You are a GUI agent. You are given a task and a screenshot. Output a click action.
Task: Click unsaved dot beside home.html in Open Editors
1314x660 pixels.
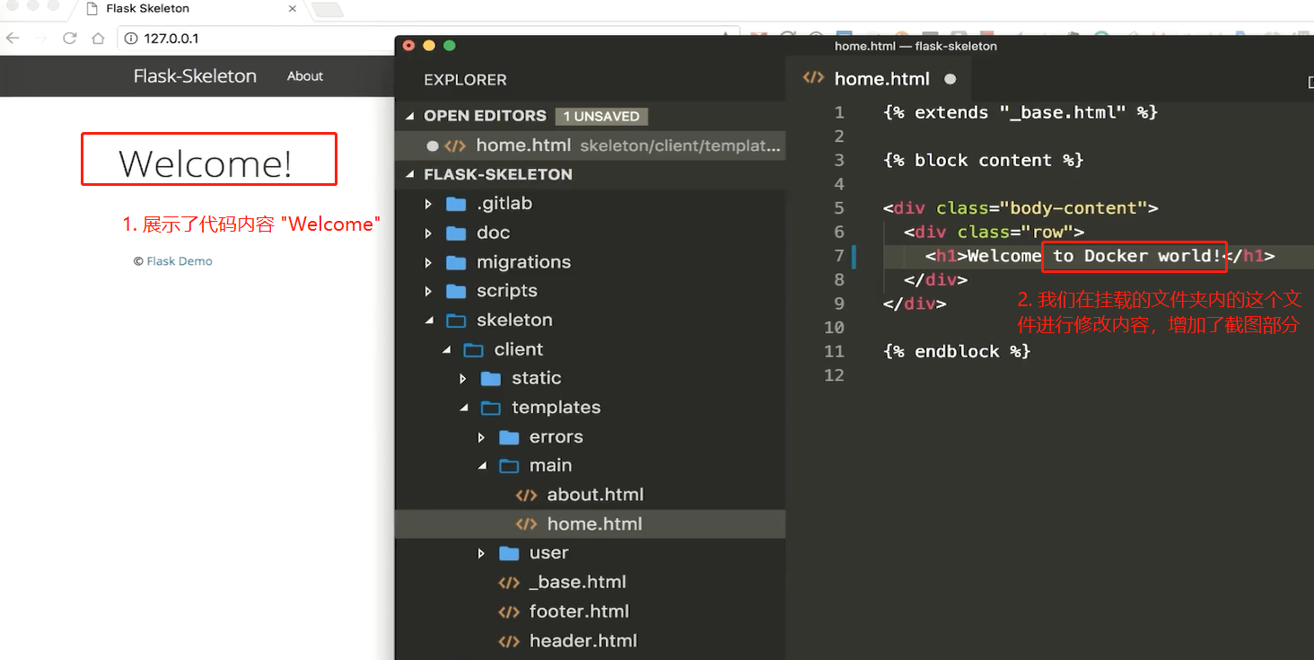[x=433, y=145]
